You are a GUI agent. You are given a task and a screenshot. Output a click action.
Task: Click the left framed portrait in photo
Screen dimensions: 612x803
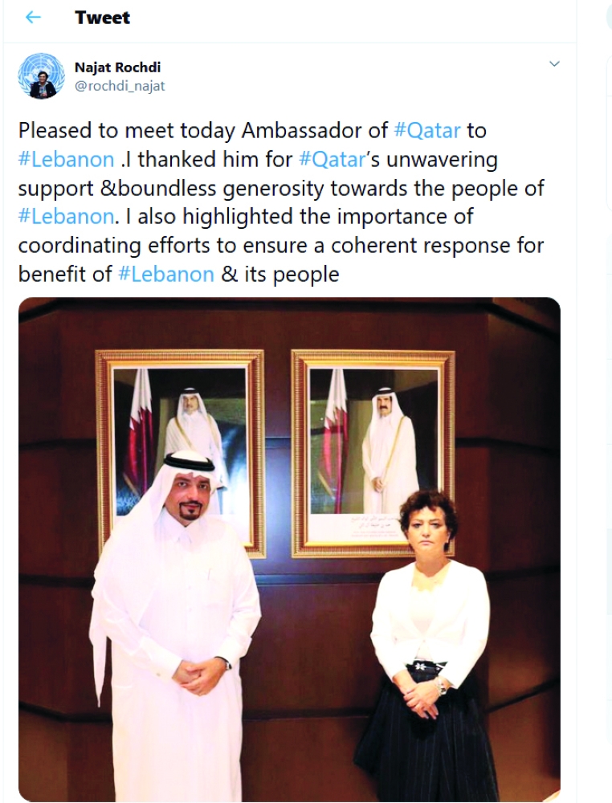[180, 451]
